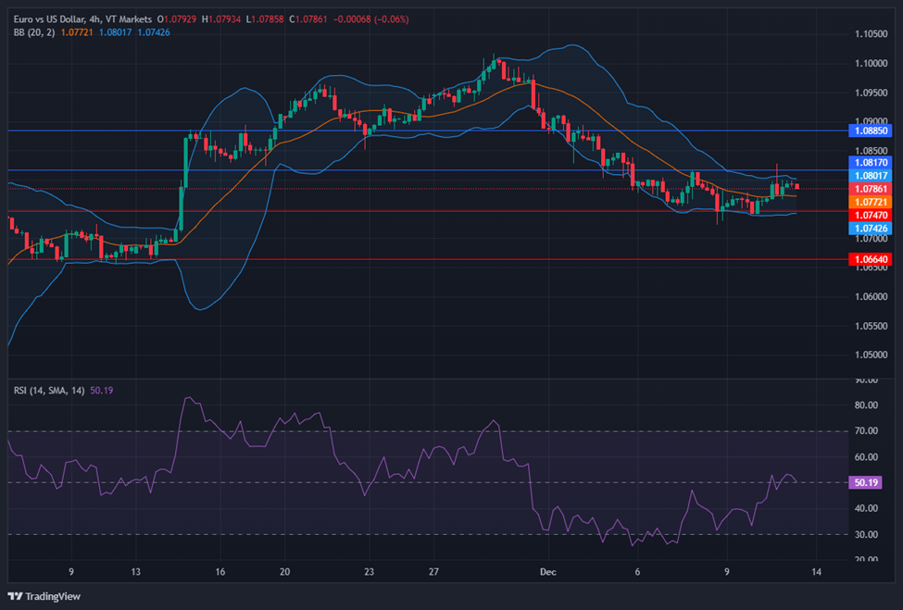903x610 pixels.
Task: Click the change value −0.00068 (−0.06%)
Action: pos(371,19)
